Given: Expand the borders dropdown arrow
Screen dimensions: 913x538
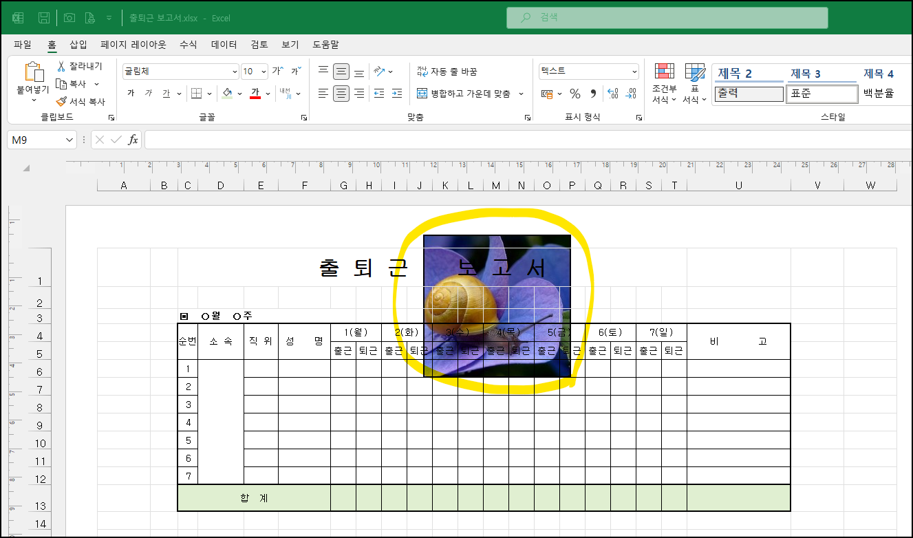Looking at the screenshot, I should pyautogui.click(x=209, y=94).
